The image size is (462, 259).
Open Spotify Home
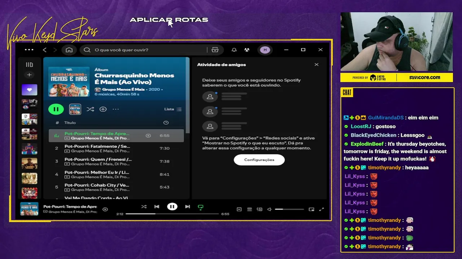[69, 50]
